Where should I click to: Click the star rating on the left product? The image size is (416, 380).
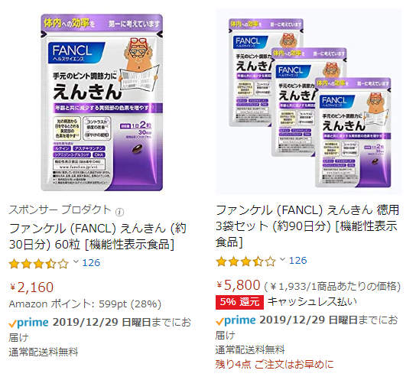(x=39, y=264)
